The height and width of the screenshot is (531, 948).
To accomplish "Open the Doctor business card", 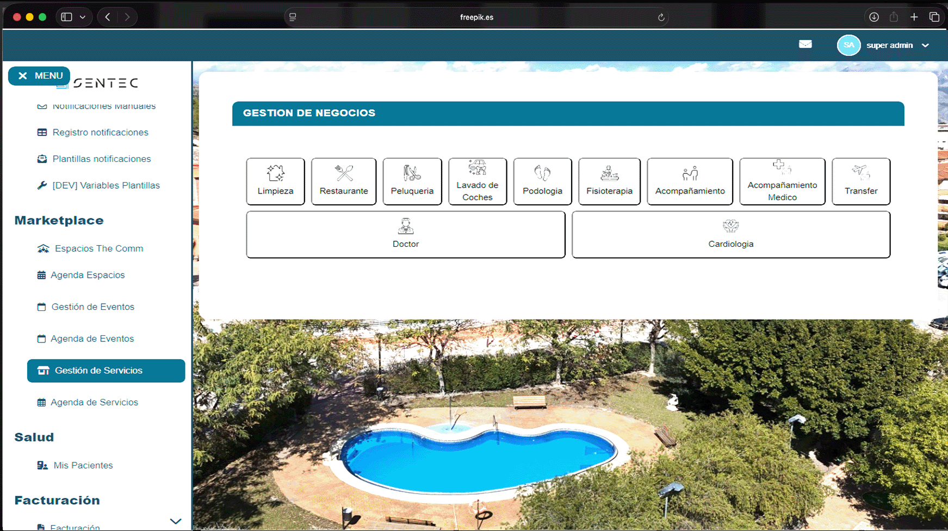I will 406,234.
